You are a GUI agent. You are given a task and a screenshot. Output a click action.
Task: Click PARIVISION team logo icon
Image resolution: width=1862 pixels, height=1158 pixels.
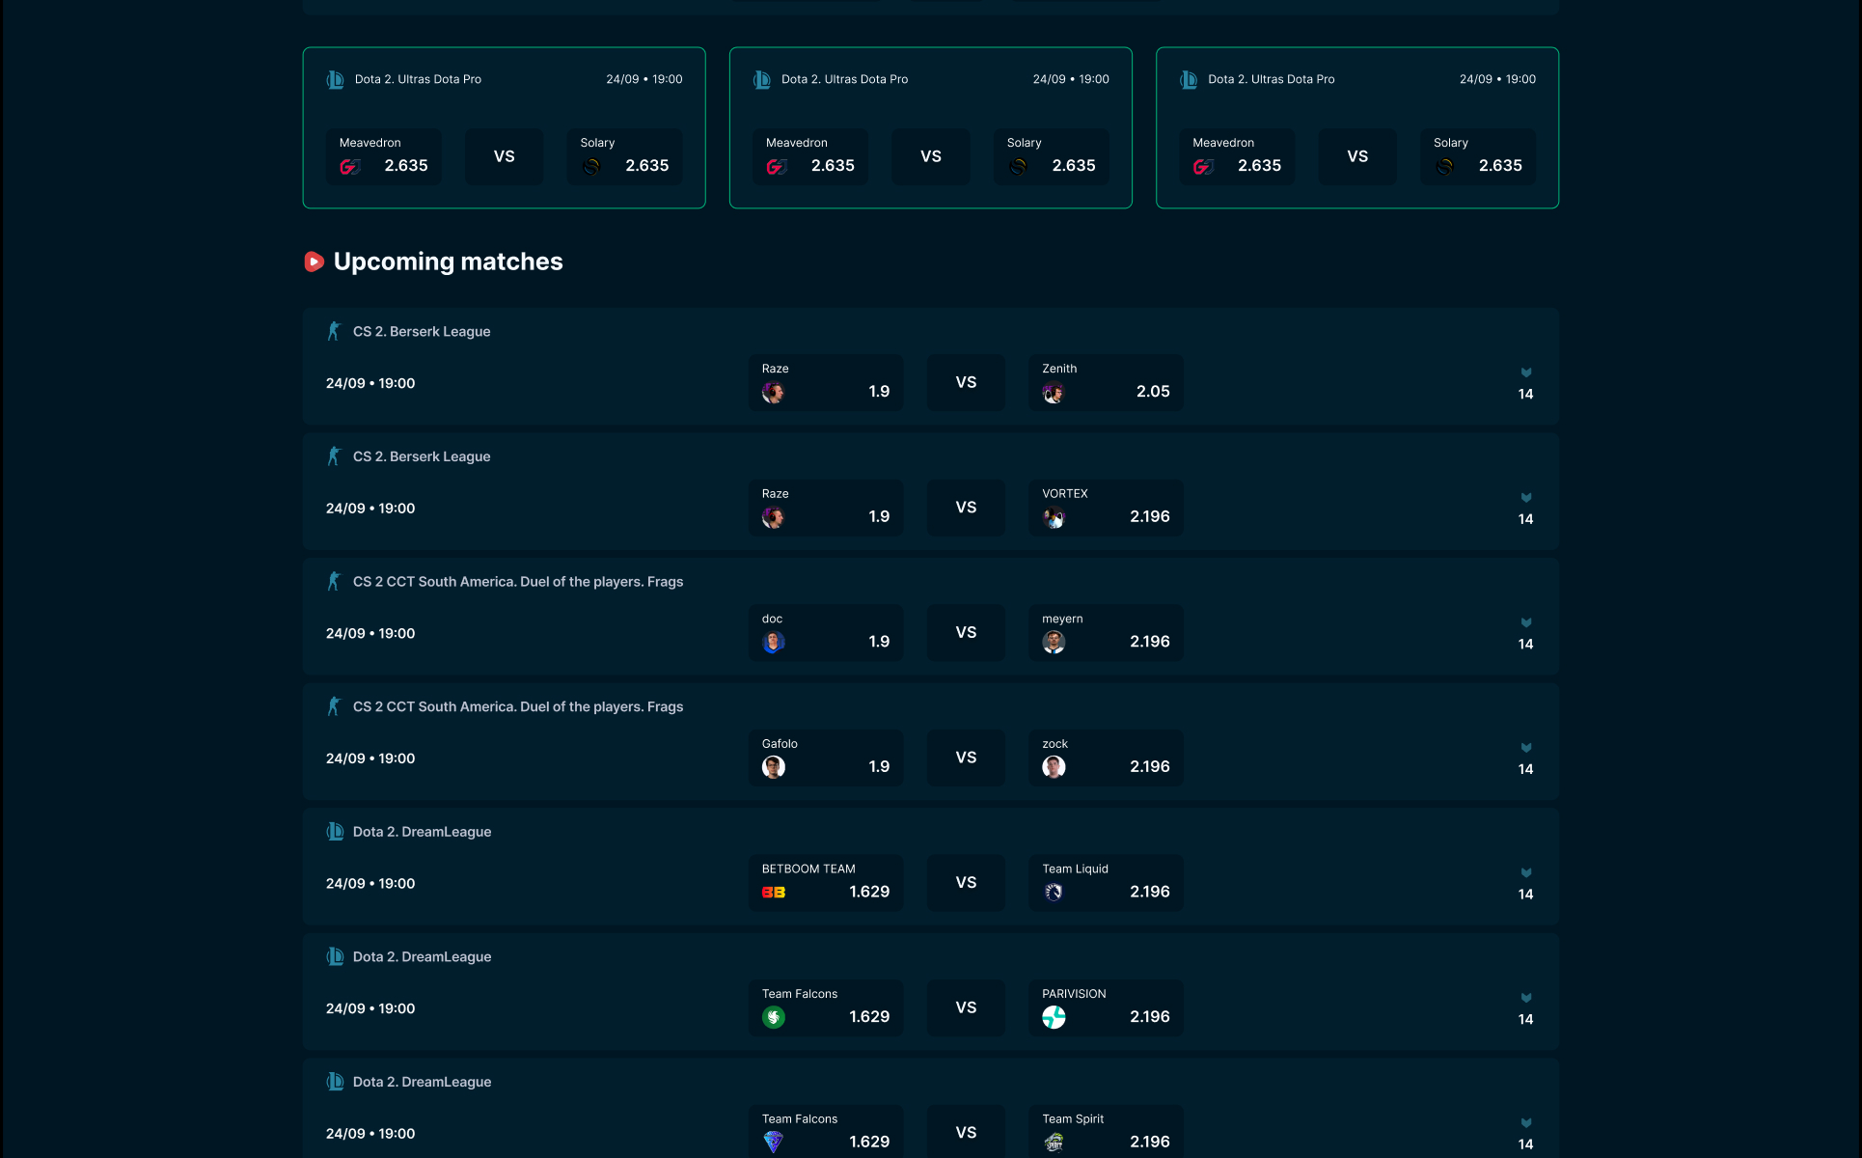coord(1054,1017)
